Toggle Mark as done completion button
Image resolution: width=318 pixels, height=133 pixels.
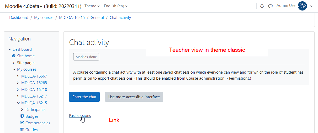click(x=86, y=57)
